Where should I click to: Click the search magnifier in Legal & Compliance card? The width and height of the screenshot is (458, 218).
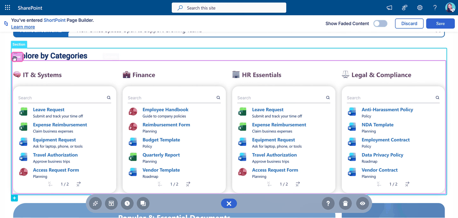pos(437,98)
